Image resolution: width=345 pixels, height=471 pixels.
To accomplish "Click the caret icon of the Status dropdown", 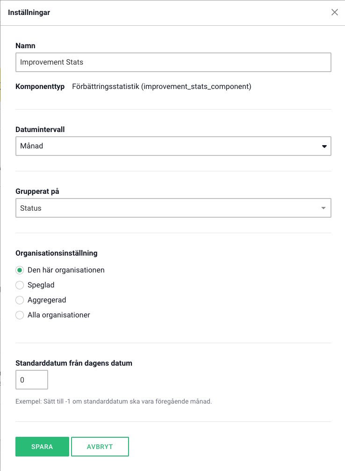I will pyautogui.click(x=323, y=208).
